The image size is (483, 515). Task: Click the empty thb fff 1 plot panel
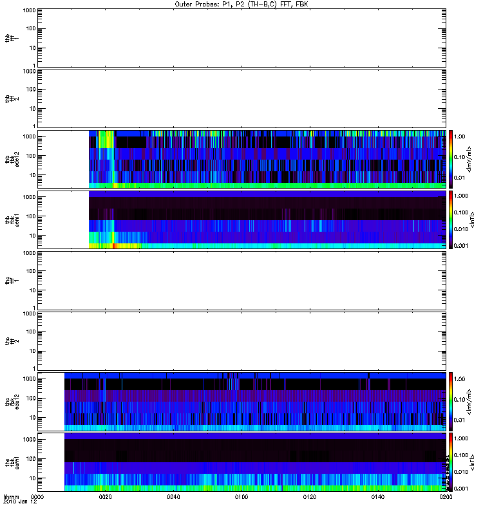coord(241,38)
